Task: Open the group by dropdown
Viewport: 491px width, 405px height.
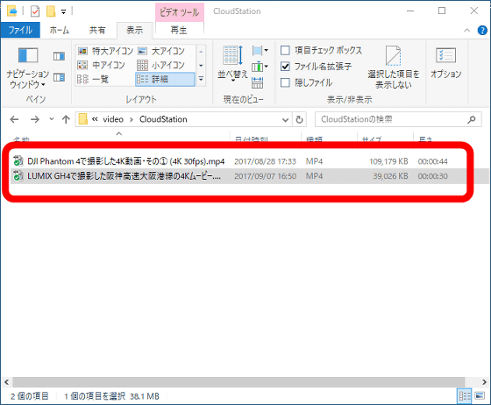Action: [x=260, y=50]
